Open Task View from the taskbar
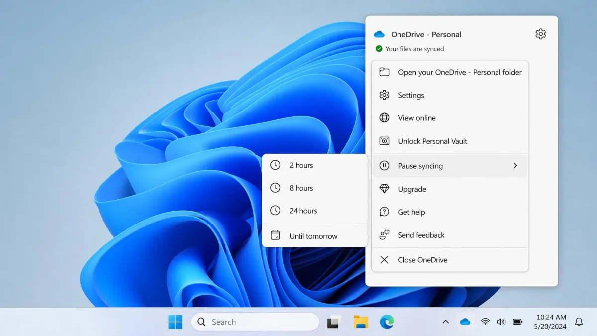The image size is (597, 336). 334,322
